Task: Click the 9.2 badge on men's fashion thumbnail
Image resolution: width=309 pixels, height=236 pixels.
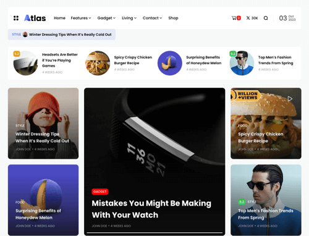Action: tap(232, 54)
